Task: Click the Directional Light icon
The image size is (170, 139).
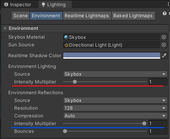Action: point(66,45)
